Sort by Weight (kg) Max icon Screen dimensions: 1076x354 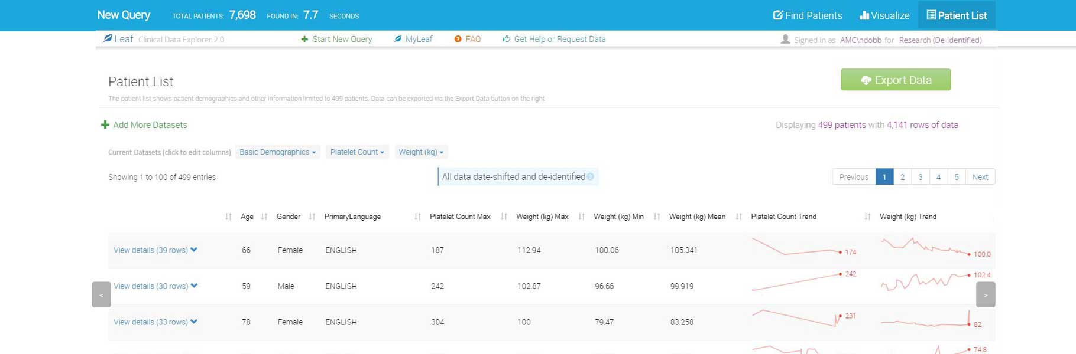click(504, 217)
